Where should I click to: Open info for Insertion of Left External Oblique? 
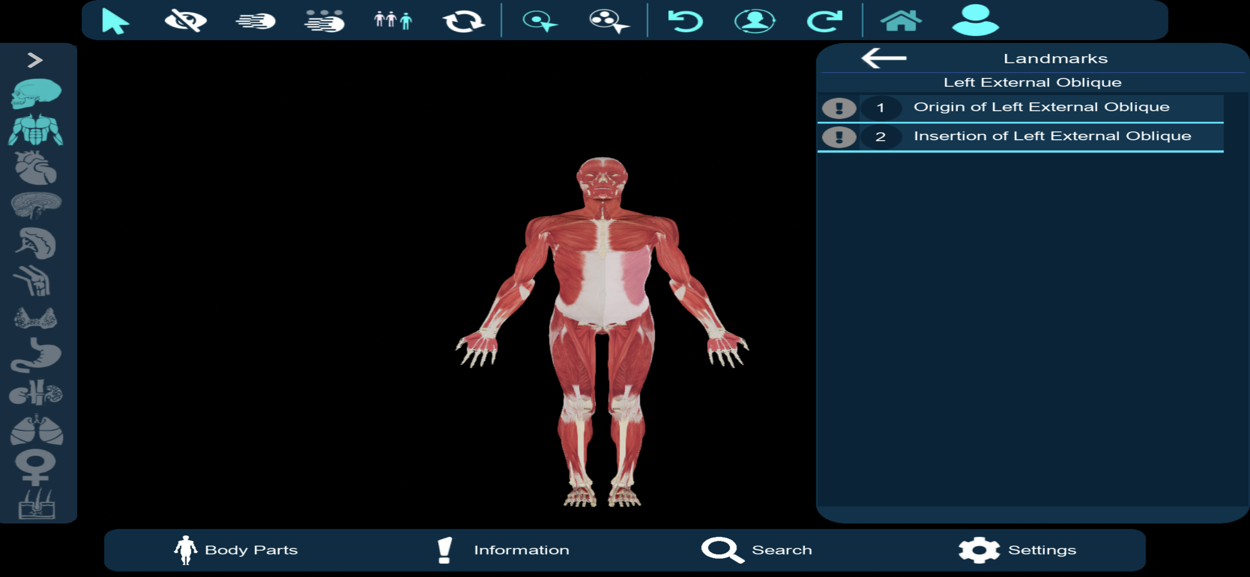point(838,137)
